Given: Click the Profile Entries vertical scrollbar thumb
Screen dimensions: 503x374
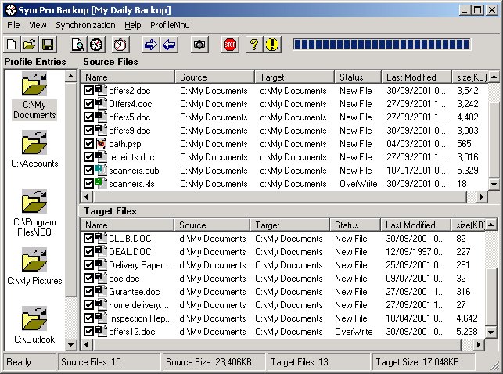Looking at the screenshot, I should (x=70, y=189).
